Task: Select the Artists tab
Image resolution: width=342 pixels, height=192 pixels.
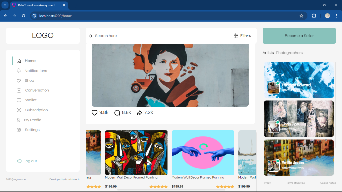Action: point(268,53)
